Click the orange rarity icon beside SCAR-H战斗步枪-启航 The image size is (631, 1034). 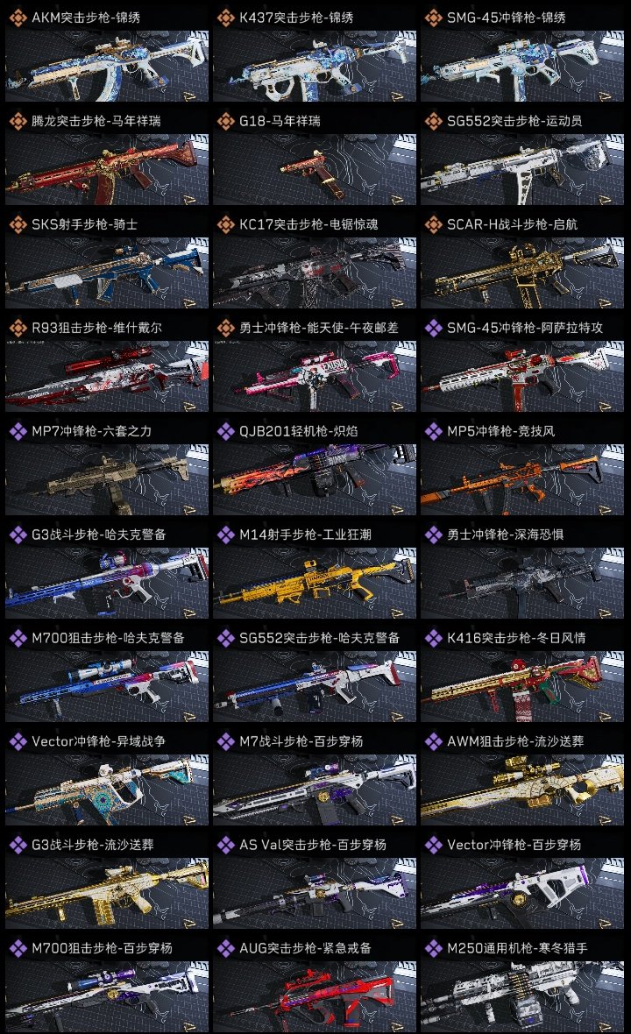pyautogui.click(x=433, y=224)
